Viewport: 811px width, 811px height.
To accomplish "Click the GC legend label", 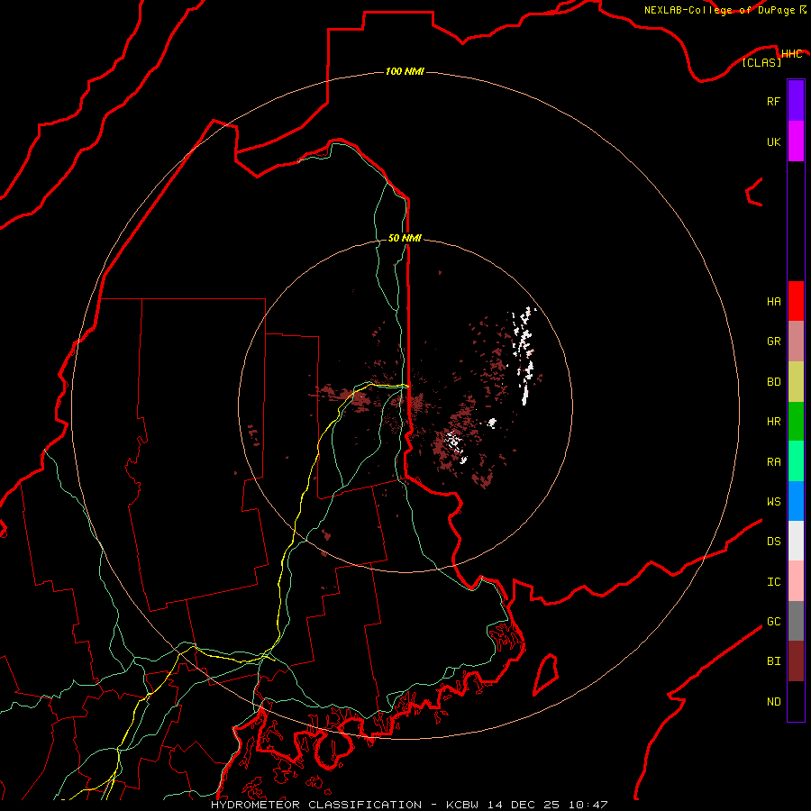I will coord(773,622).
